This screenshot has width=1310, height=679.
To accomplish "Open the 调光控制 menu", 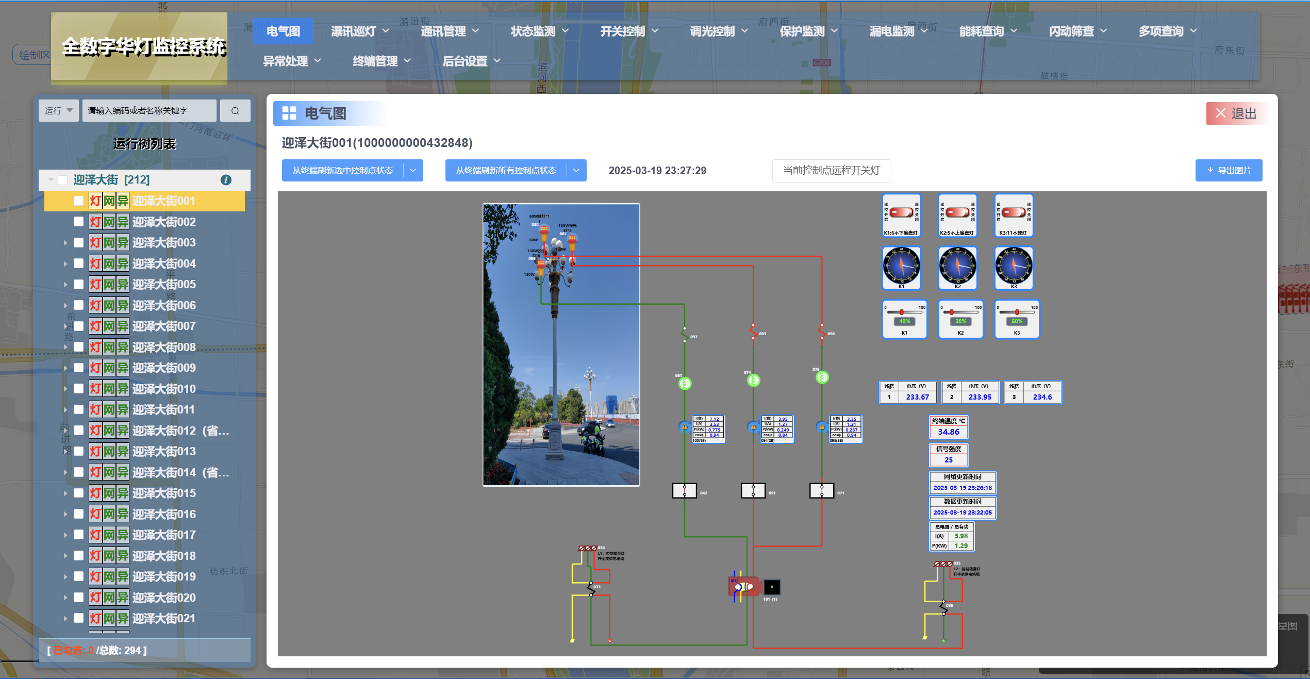I will (719, 31).
